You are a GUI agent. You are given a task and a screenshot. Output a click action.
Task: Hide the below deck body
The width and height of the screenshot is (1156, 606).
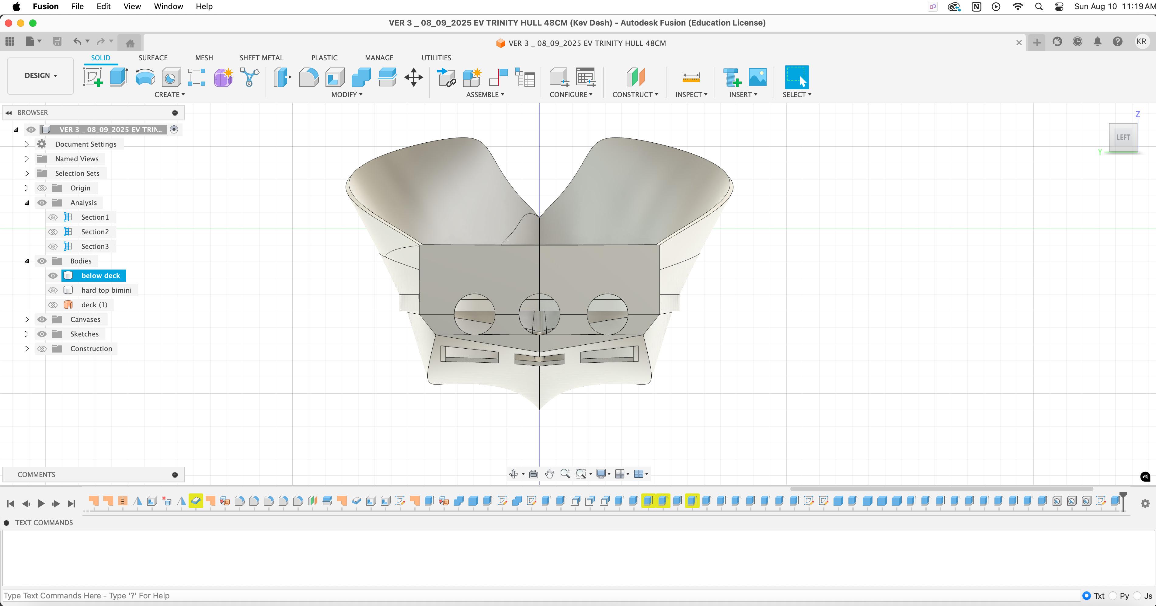[x=53, y=276]
